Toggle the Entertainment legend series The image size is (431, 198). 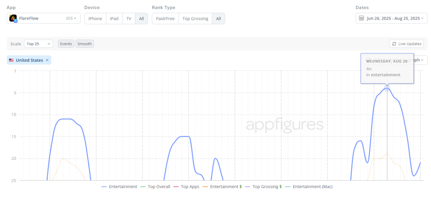[x=119, y=186]
